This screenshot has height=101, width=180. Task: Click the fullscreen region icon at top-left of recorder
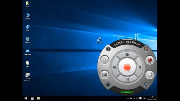point(108,49)
